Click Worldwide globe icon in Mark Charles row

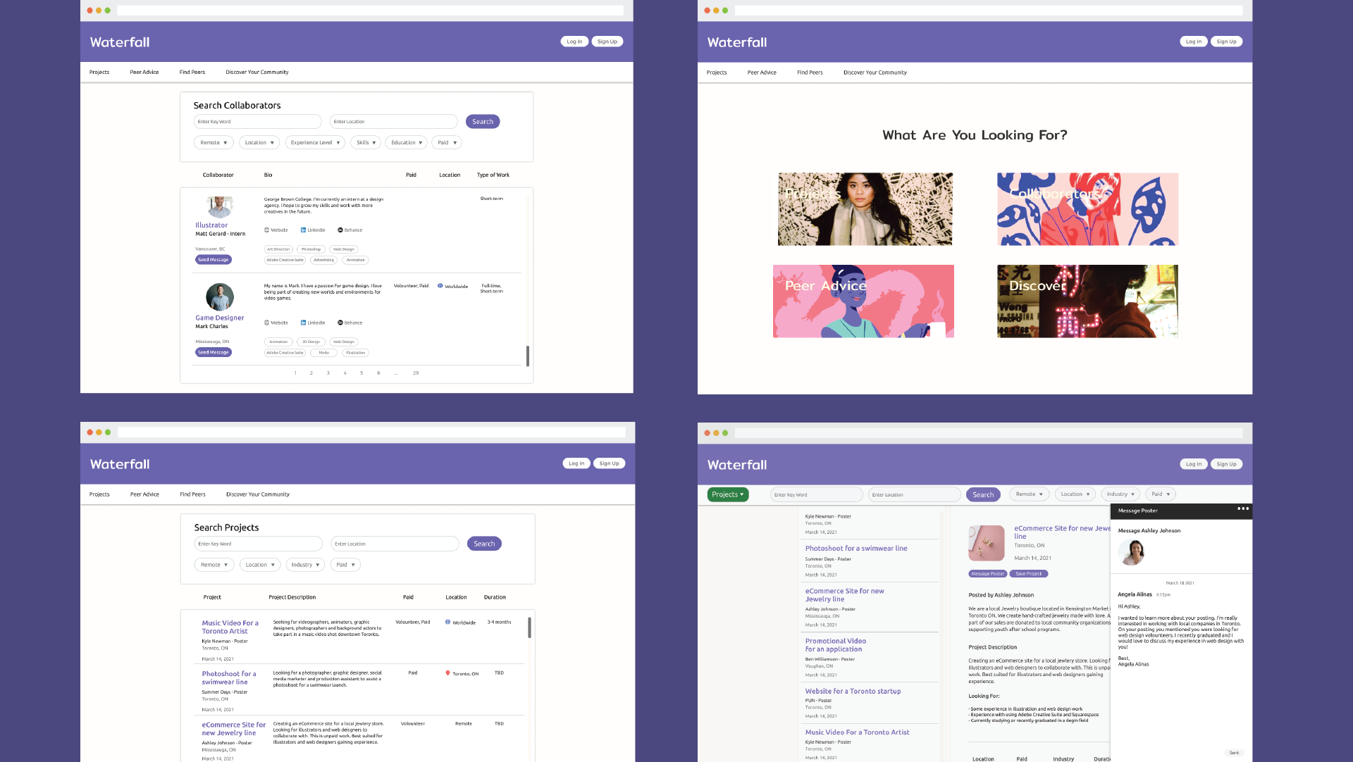(440, 286)
